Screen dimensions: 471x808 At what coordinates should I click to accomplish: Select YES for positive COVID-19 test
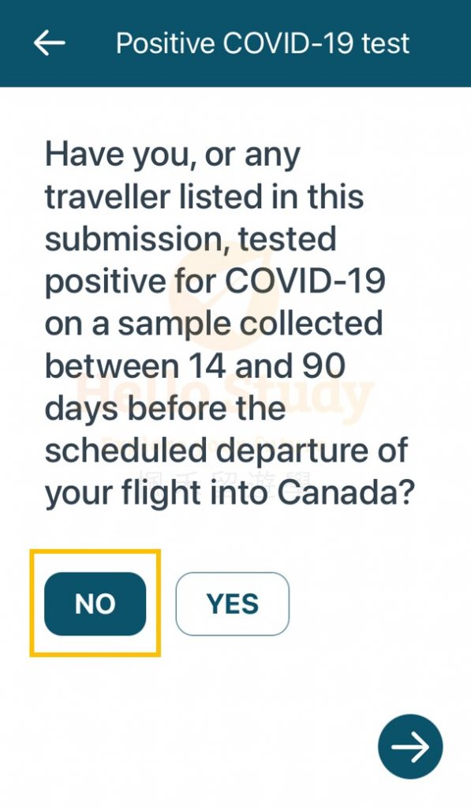pyautogui.click(x=233, y=604)
